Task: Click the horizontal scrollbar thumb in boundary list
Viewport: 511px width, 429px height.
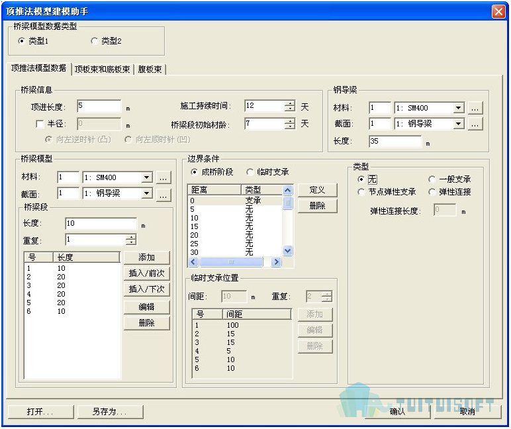Action: point(231,262)
